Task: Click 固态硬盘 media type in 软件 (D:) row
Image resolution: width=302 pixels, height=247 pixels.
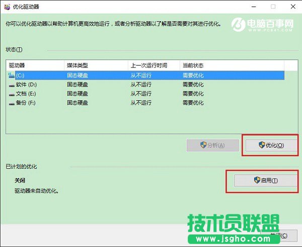Action: 78,85
